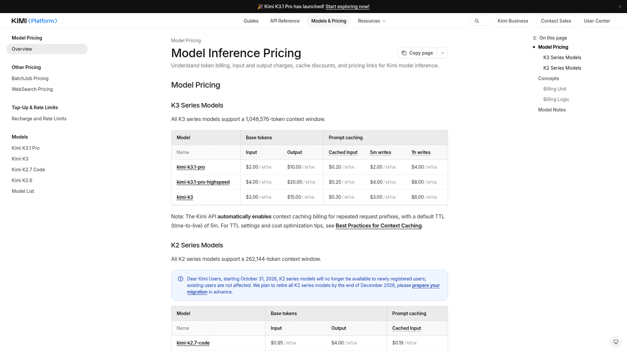Open Kimi K3 sidebar entry
The height and width of the screenshot is (353, 627).
[20, 159]
